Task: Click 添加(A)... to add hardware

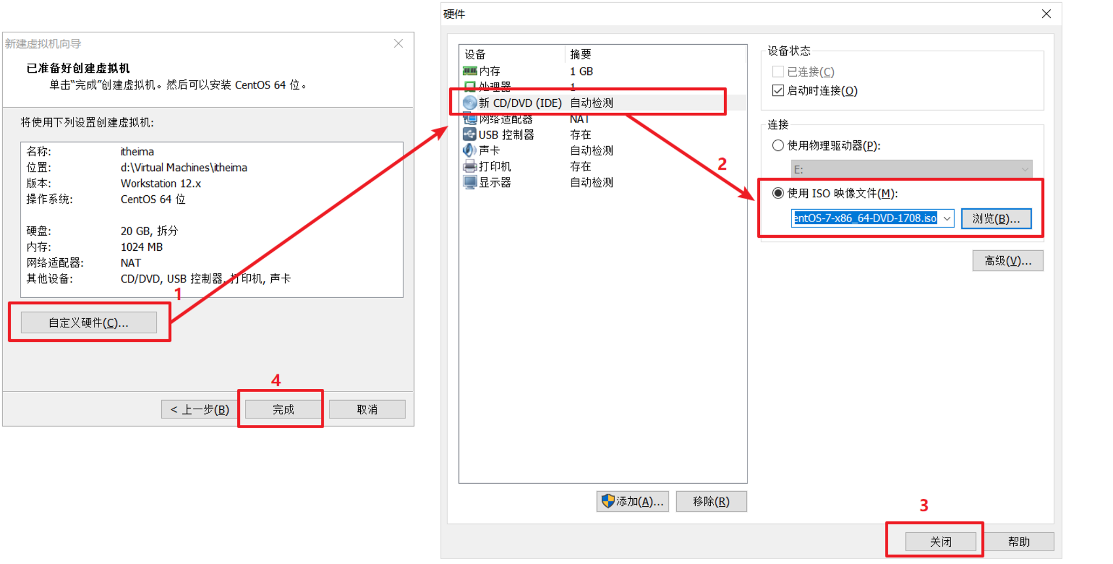Action: [x=633, y=501]
